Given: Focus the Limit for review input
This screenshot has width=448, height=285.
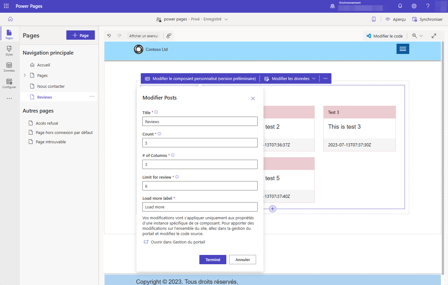Looking at the screenshot, I should pyautogui.click(x=200, y=186).
